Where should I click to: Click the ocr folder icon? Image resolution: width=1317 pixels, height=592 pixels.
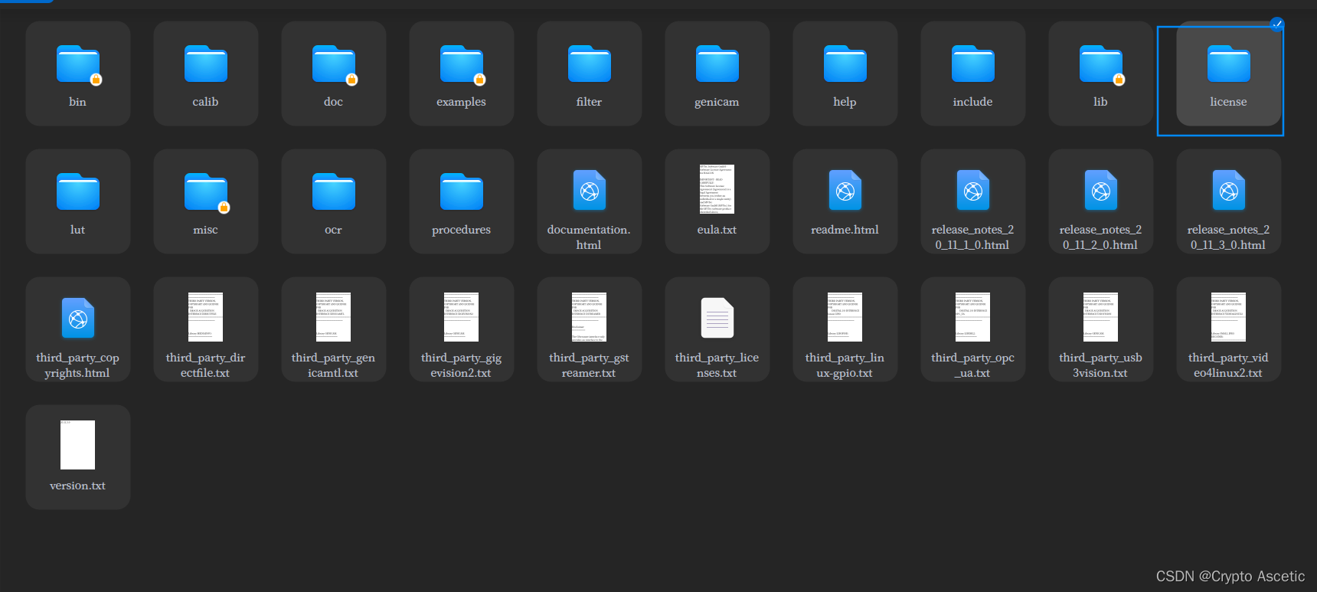334,192
